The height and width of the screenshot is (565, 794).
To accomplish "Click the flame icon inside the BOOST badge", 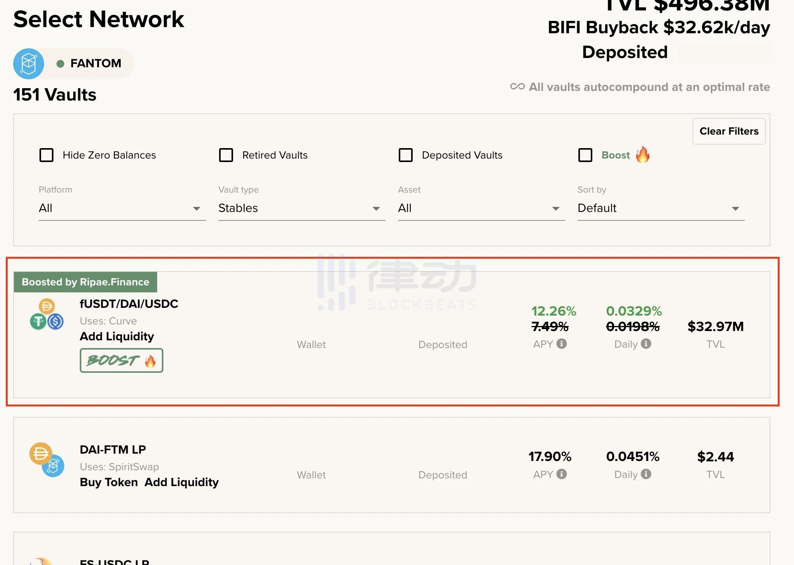I will tap(150, 361).
